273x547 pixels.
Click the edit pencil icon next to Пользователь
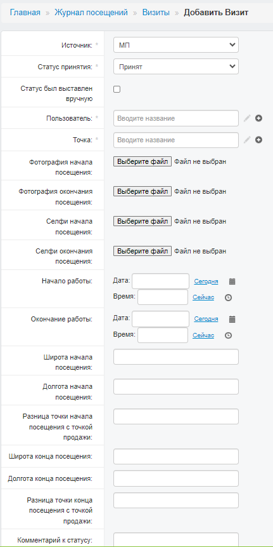point(247,118)
